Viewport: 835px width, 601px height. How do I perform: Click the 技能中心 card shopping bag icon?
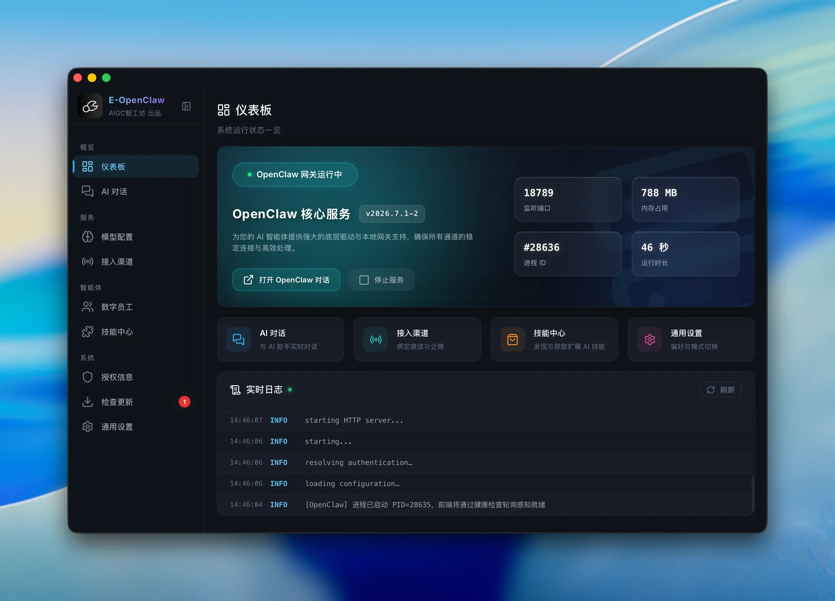[512, 339]
